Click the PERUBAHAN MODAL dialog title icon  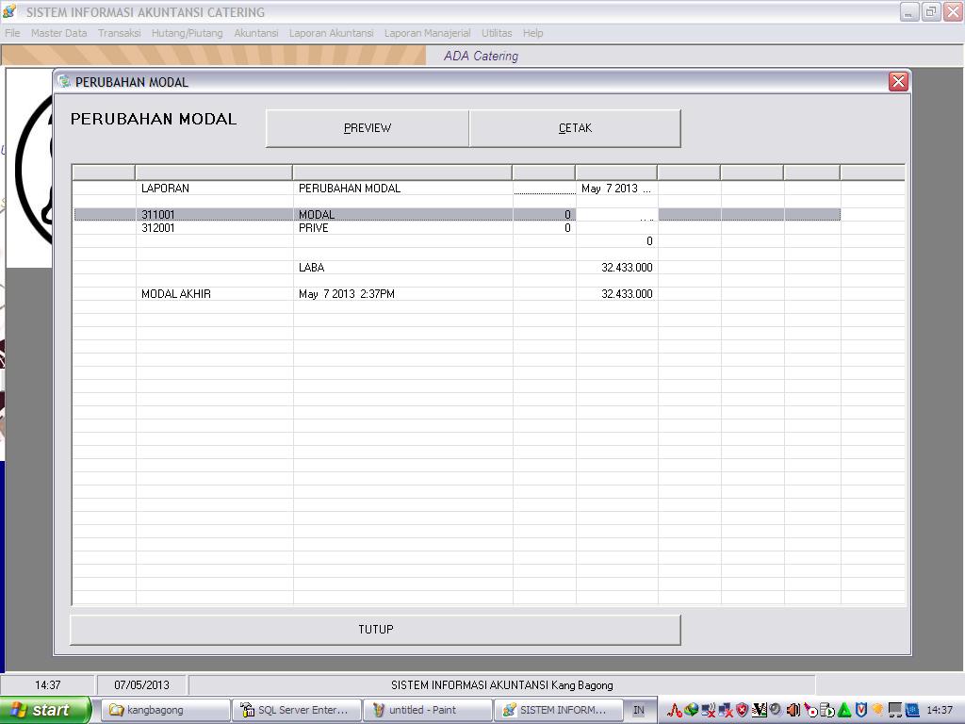(64, 82)
